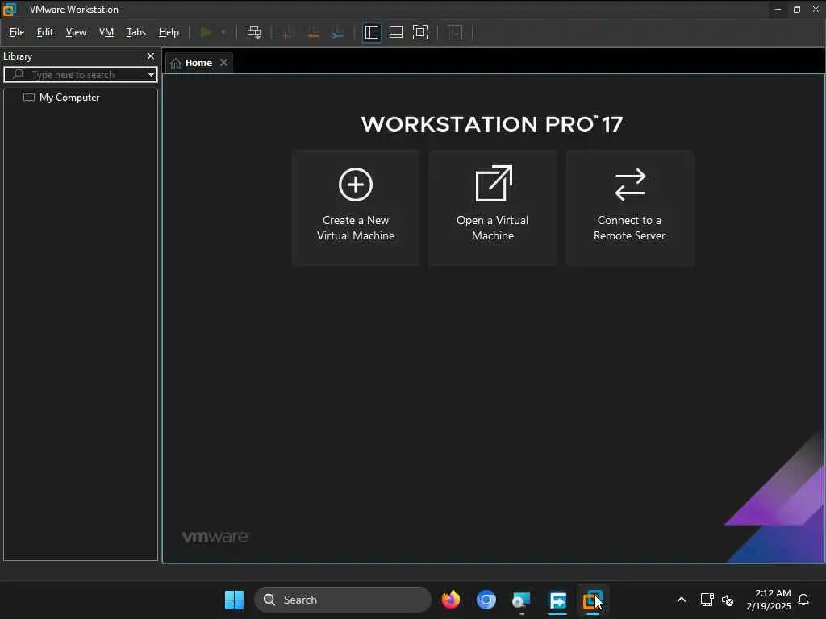This screenshot has width=826, height=619.
Task: Click the VMware Workstation taskbar icon
Action: 593,600
